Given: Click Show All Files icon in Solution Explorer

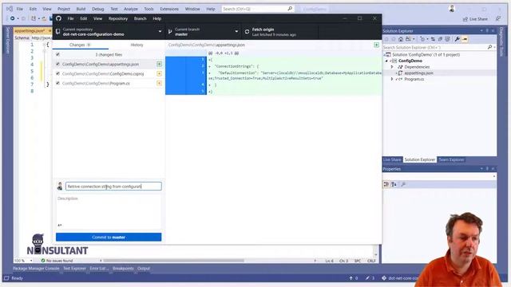Looking at the screenshot, I should pyautogui.click(x=447, y=39).
